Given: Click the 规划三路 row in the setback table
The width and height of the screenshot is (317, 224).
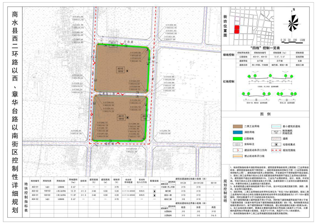Looking at the screenshot, I should (190, 199).
